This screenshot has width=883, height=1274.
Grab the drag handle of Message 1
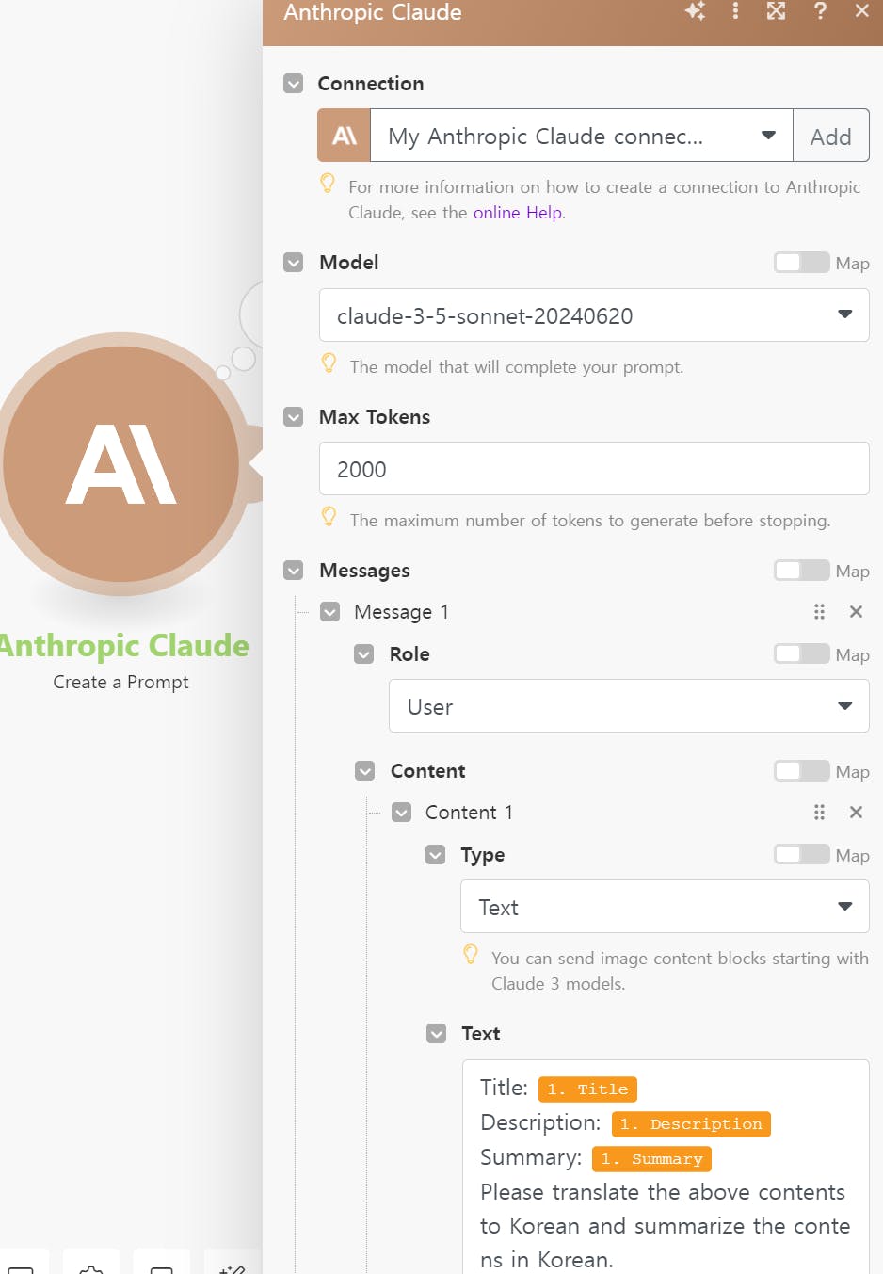819,612
